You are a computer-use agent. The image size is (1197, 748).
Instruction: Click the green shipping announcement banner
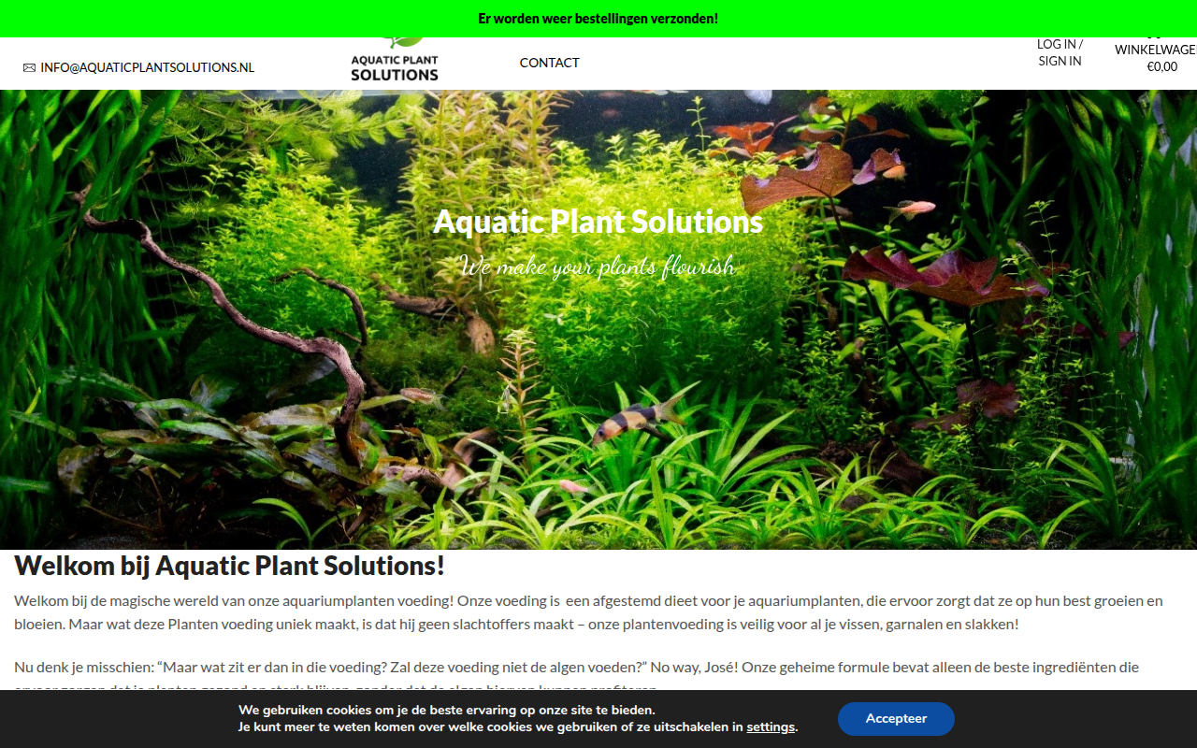coord(598,19)
